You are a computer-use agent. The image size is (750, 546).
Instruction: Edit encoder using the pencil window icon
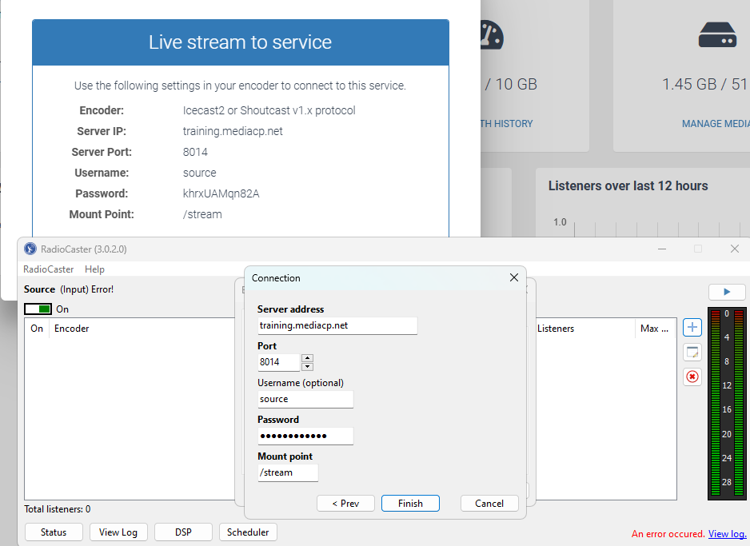pos(692,353)
